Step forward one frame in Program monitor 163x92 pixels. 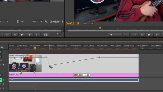[157, 35]
